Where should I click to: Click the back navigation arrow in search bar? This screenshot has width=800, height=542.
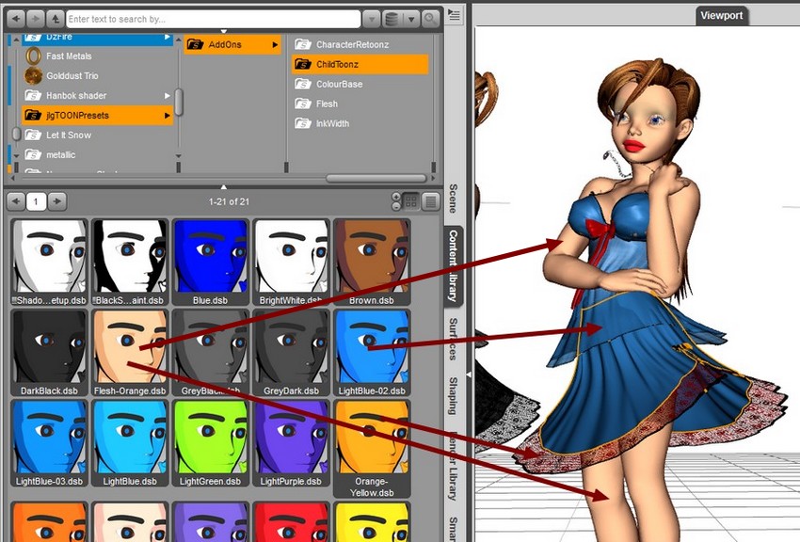(x=16, y=19)
